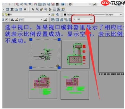Click top-left blue grip of selected viewport

click(x=31, y=39)
